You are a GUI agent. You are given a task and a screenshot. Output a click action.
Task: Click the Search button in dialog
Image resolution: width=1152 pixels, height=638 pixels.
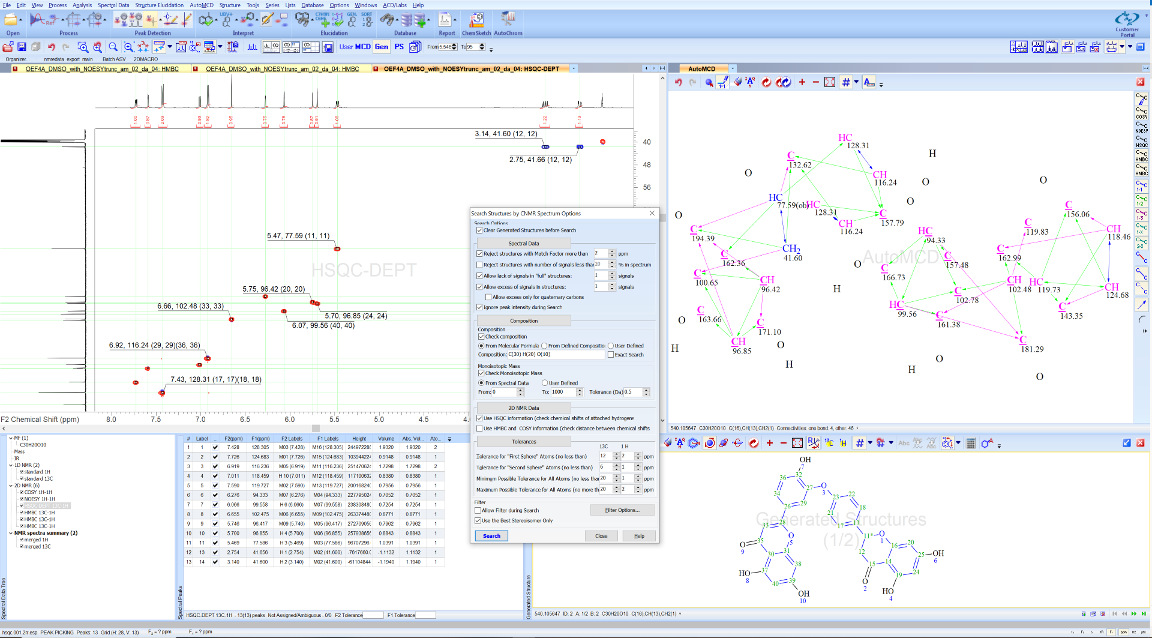point(491,536)
